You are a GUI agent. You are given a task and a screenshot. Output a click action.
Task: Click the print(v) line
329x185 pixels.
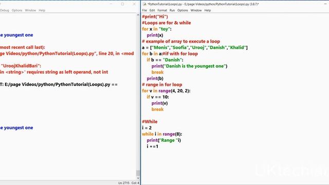coord(160,103)
